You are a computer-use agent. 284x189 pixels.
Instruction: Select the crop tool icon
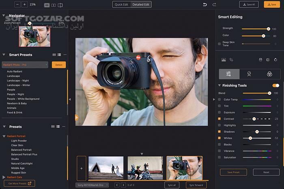click(x=231, y=60)
